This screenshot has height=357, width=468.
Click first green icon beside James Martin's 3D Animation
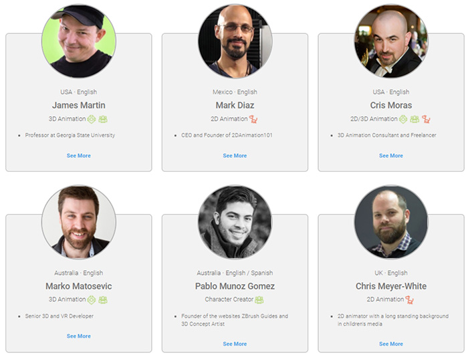pos(92,119)
